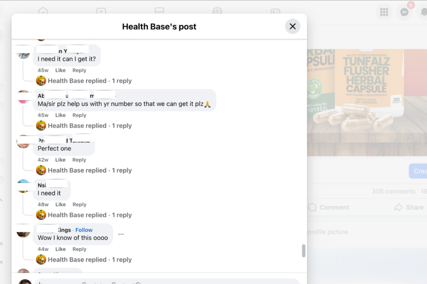The width and height of the screenshot is (427, 284).
Task: Like the "Ma/sir plz help us" comment
Action: (x=60, y=115)
